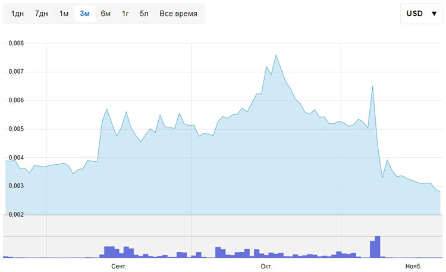Select the 7дн time range tab
Image resolution: width=446 pixels, height=272 pixels.
(41, 14)
